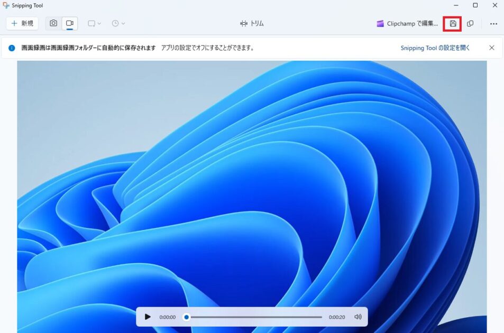Screen dimensions: 504x333
Task: Select video recording mode
Action: click(x=70, y=23)
